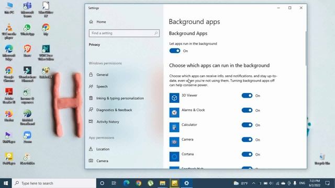Open Cortana circle on taskbar
335x188 pixels.
tap(102, 183)
